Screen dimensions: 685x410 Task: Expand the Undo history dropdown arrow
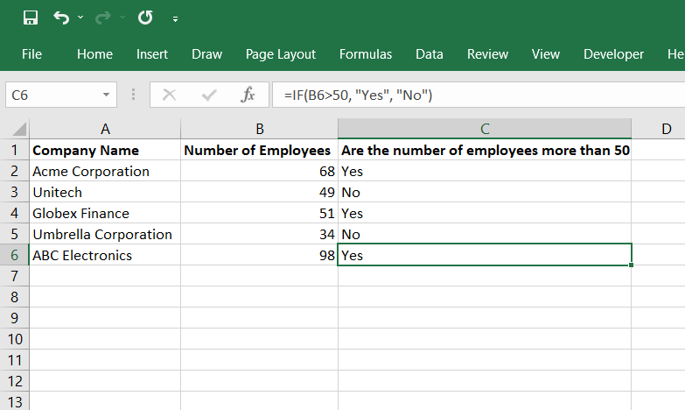point(81,18)
